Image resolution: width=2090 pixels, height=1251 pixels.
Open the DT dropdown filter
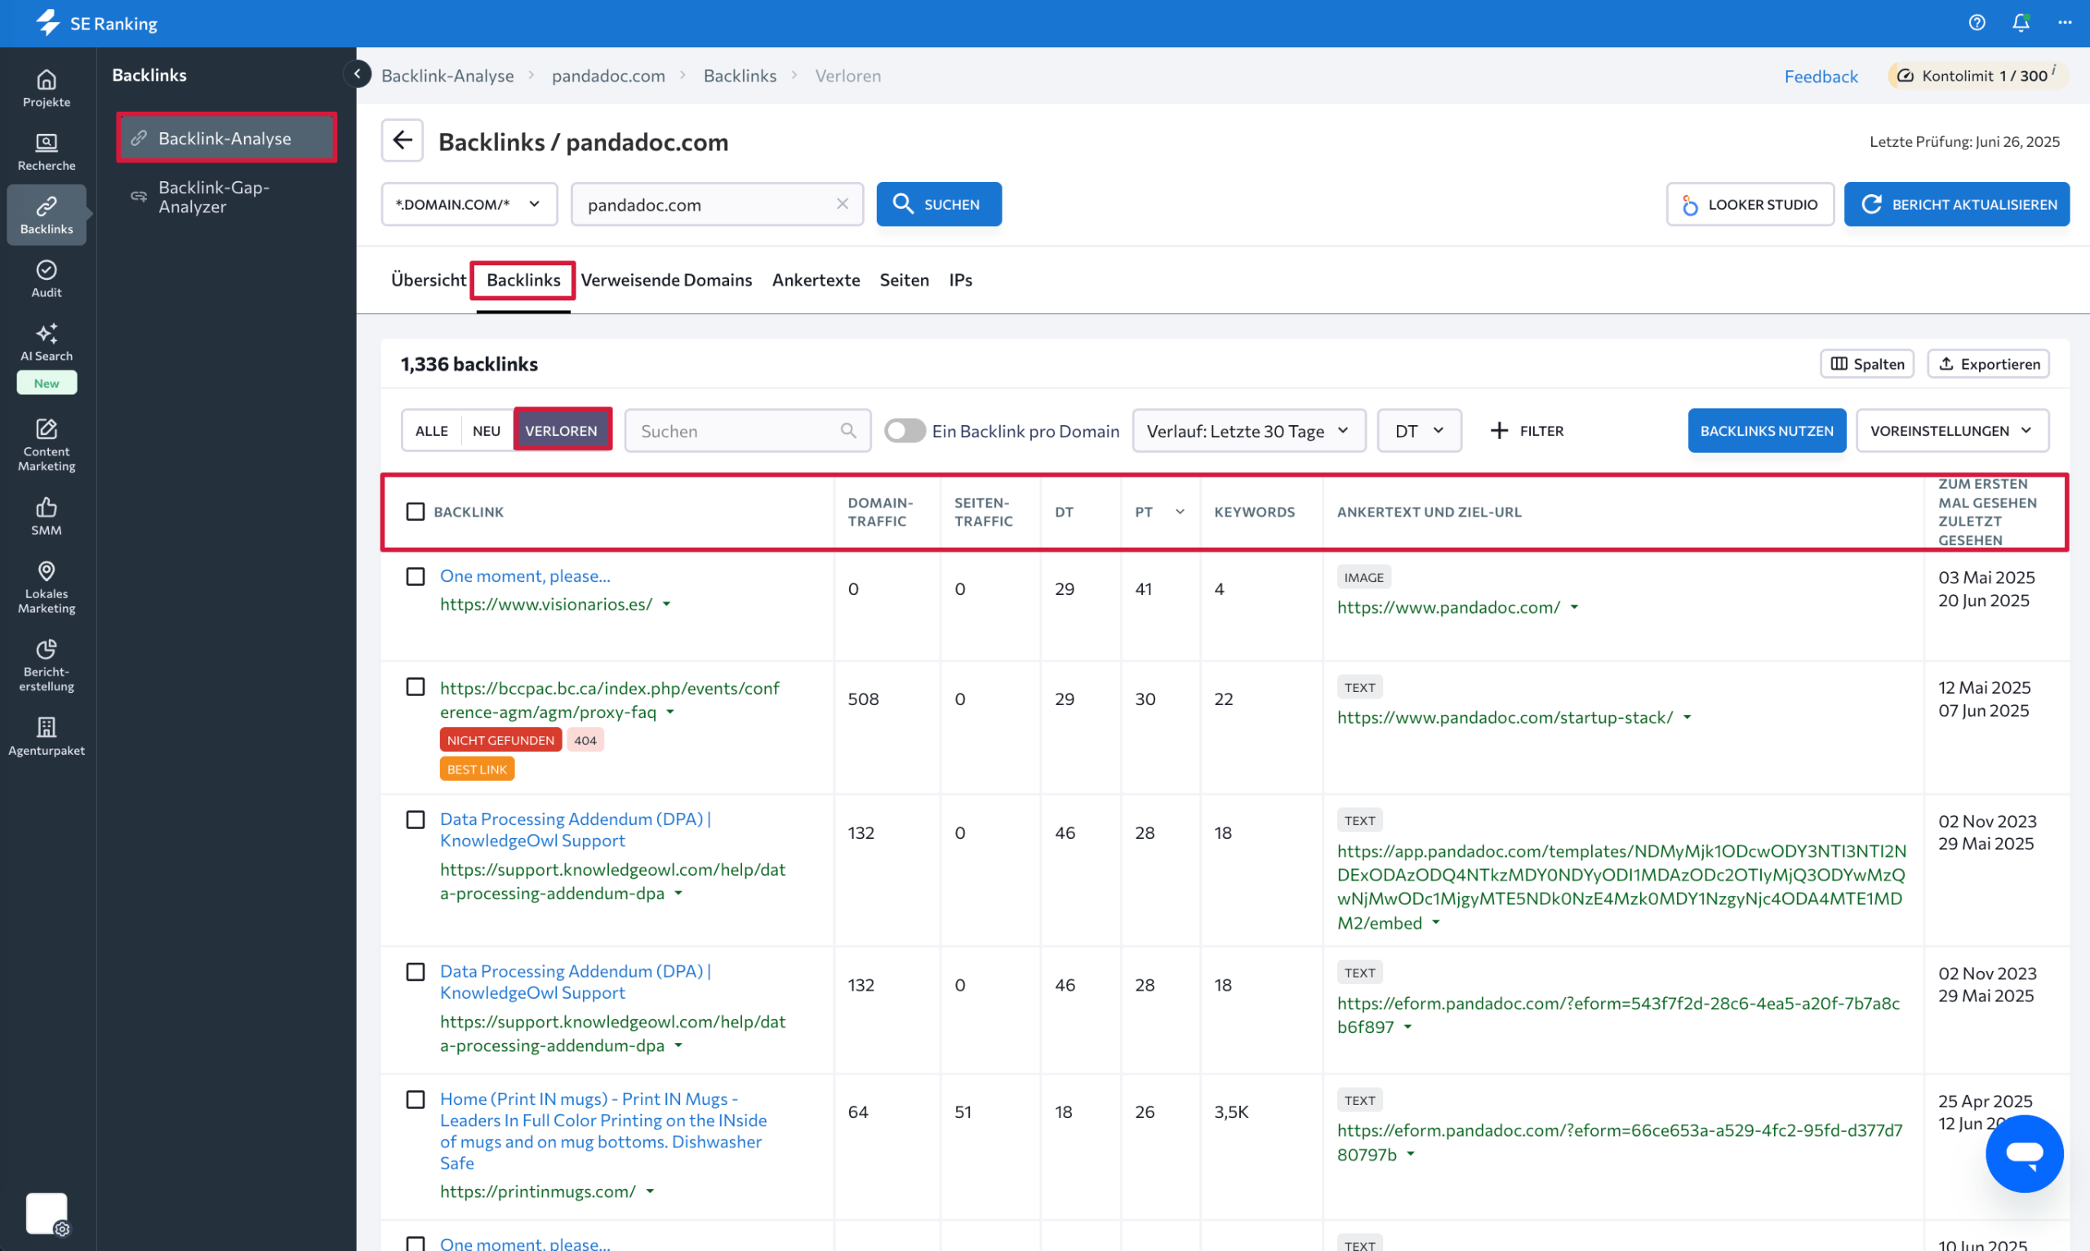(1419, 431)
